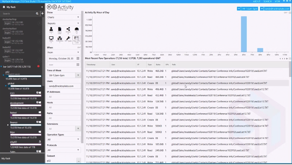Viewport: 292px width, 165px height.
Task: Open the ABOUT menu
Action: pyautogui.click(x=257, y=1)
